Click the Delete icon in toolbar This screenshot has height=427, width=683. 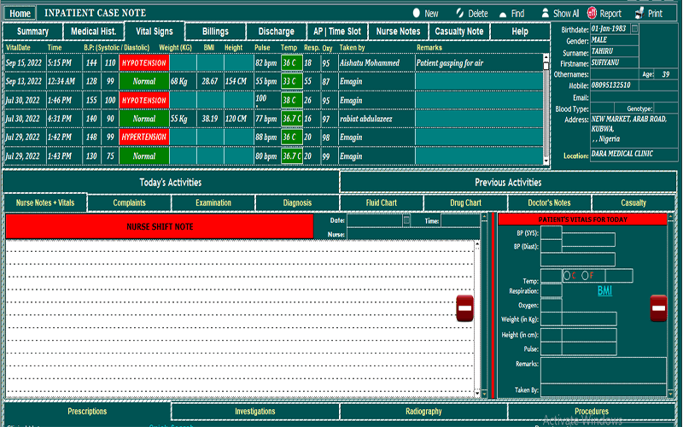[x=460, y=14]
